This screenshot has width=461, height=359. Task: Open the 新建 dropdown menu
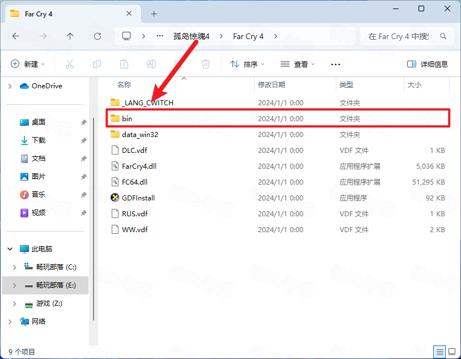(x=28, y=64)
